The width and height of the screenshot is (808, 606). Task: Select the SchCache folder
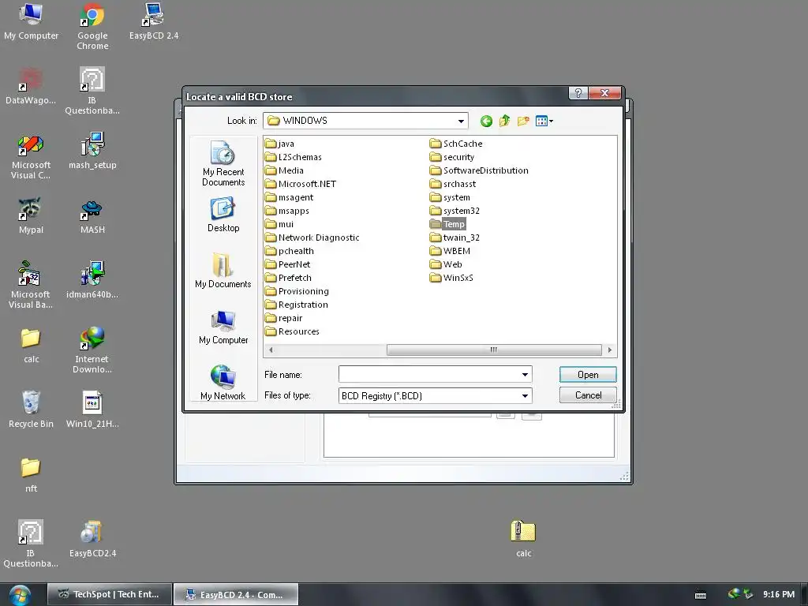pyautogui.click(x=456, y=144)
